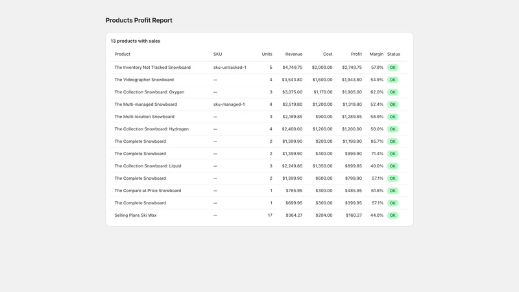Click the $1,905.00 profit value
519x292 pixels.
pos(352,92)
